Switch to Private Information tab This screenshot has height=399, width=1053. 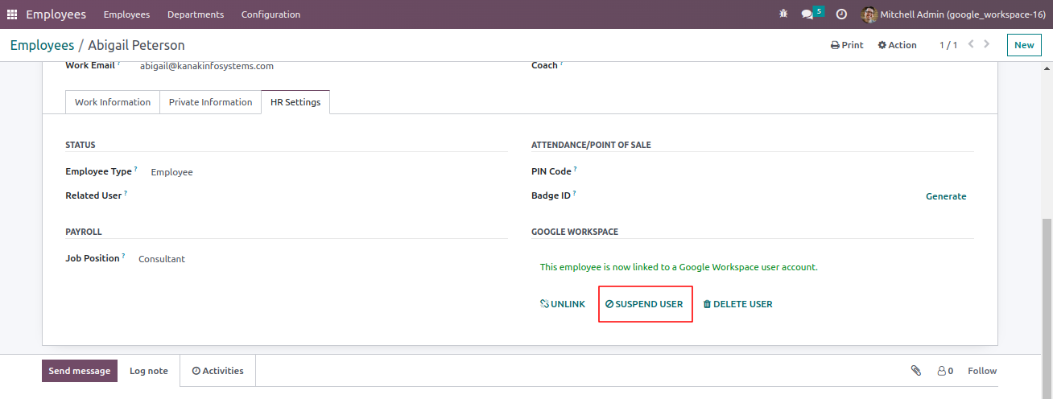[x=210, y=102]
